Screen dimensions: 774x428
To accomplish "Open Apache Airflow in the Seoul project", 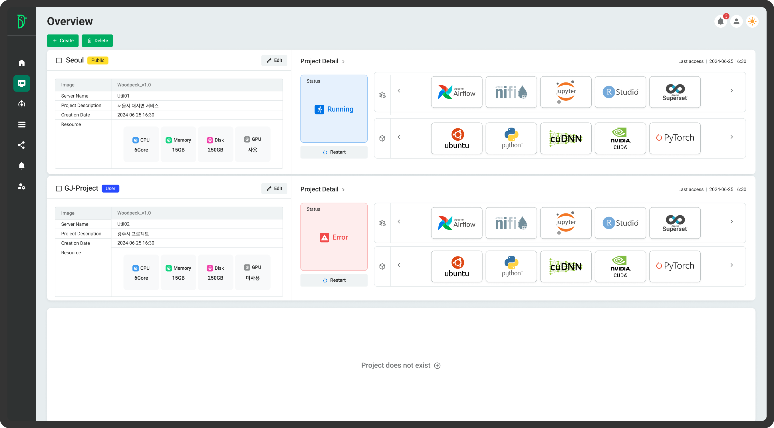I will [457, 92].
